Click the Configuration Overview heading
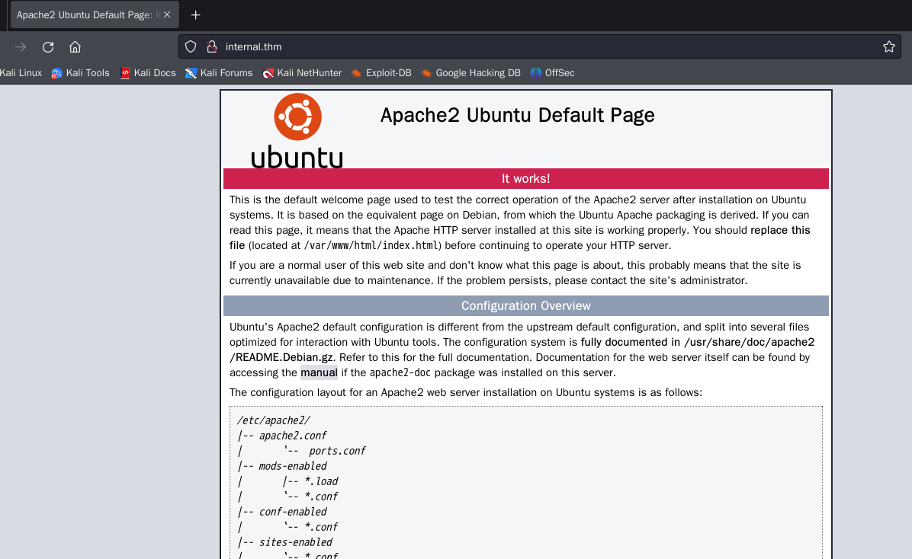This screenshot has width=912, height=559. (526, 306)
